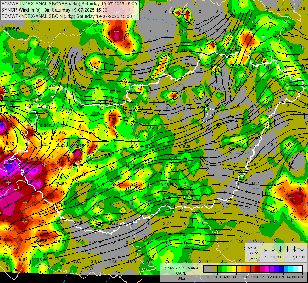The width and height of the screenshot is (308, 283).
Task: Pick the olive swatch in CAPE legend
Action: 215,269
